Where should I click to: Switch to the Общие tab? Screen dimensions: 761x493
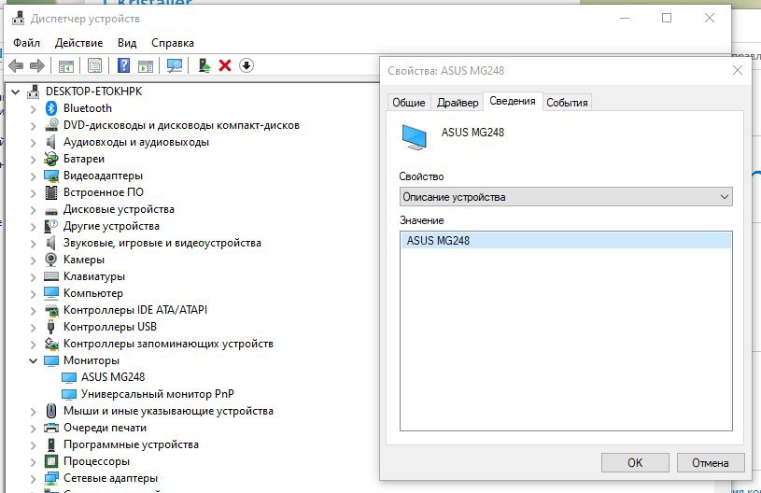409,103
